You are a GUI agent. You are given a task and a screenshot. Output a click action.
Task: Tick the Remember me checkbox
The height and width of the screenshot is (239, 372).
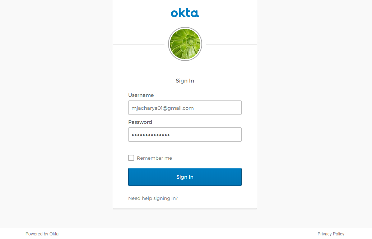(131, 158)
